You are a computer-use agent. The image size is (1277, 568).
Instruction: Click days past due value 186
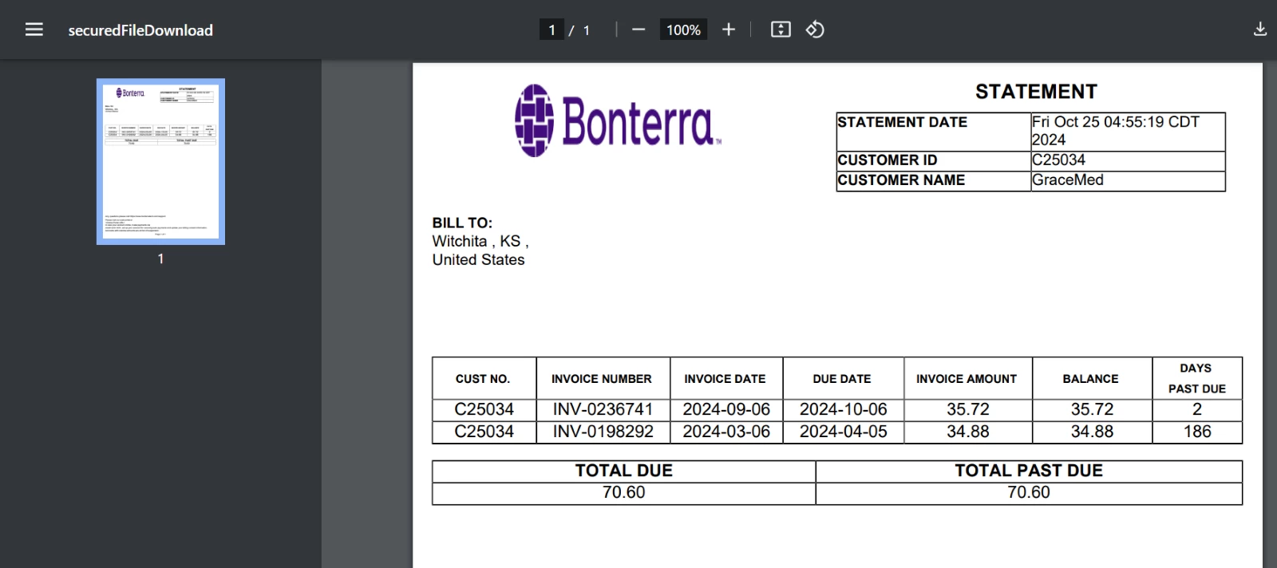point(1197,432)
